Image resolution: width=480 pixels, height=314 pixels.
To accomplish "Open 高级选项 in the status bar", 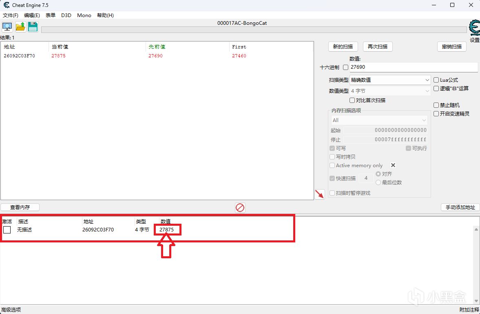I will 11,310.
